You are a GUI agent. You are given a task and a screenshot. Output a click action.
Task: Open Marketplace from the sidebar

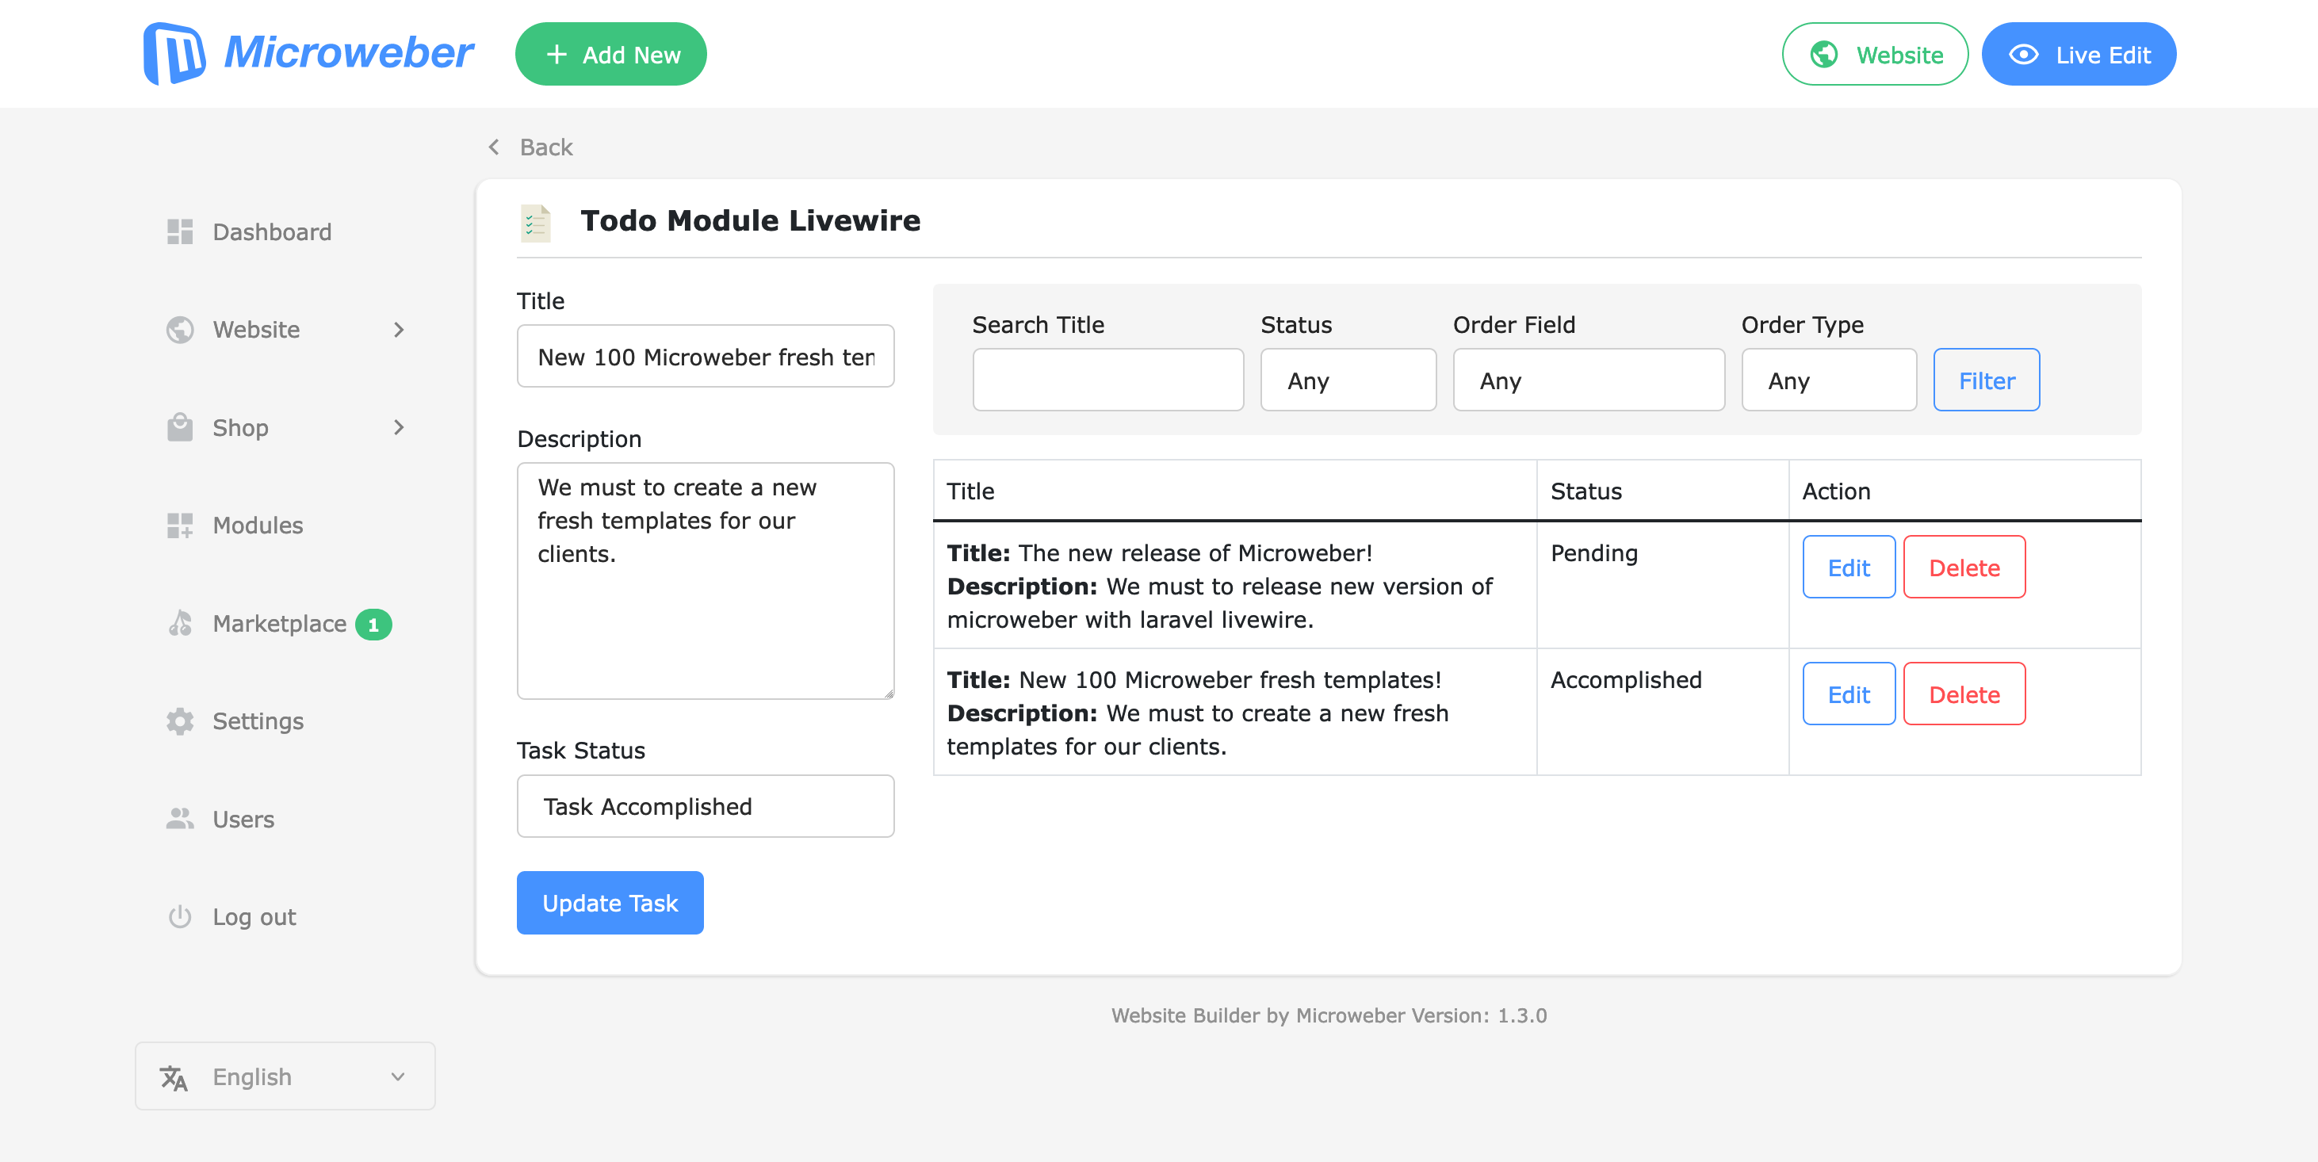click(x=279, y=623)
